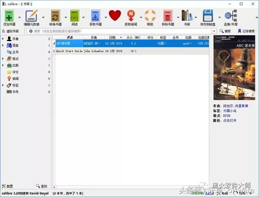Sort by the Tags (标签) column header
Screen dimensions: 259x197
[x=163, y=38]
